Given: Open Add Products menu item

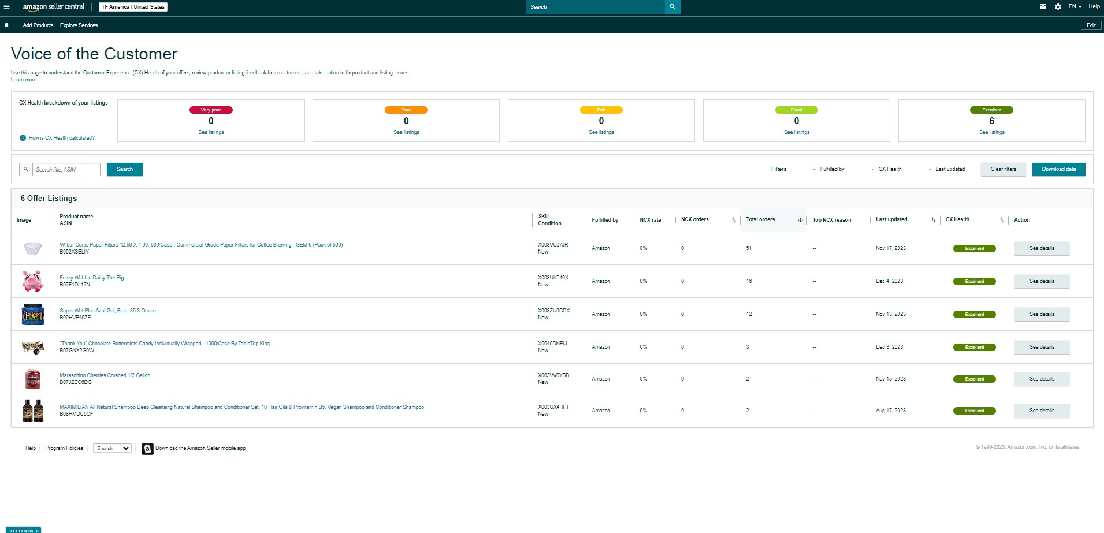Looking at the screenshot, I should coord(38,25).
